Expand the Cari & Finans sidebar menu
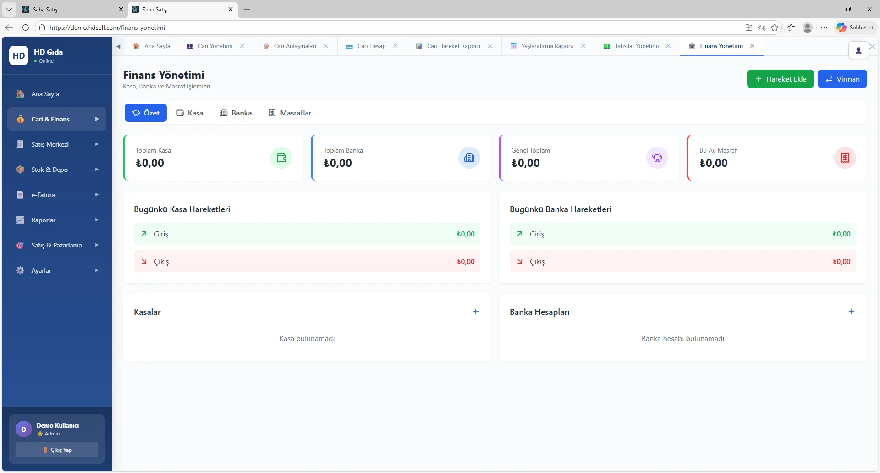 click(x=57, y=119)
